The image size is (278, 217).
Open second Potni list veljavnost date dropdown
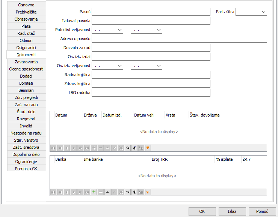pos(159,30)
